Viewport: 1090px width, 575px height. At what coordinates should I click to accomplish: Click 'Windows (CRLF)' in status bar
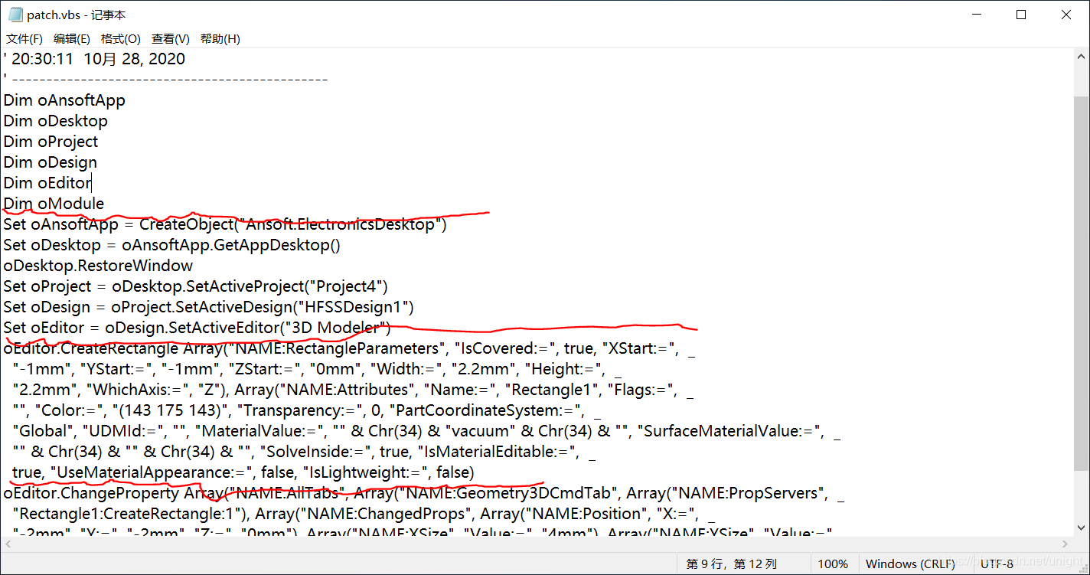coord(910,564)
